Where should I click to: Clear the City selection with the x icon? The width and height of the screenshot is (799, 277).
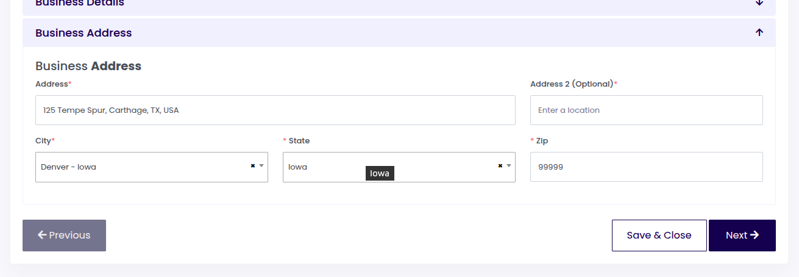tap(252, 166)
